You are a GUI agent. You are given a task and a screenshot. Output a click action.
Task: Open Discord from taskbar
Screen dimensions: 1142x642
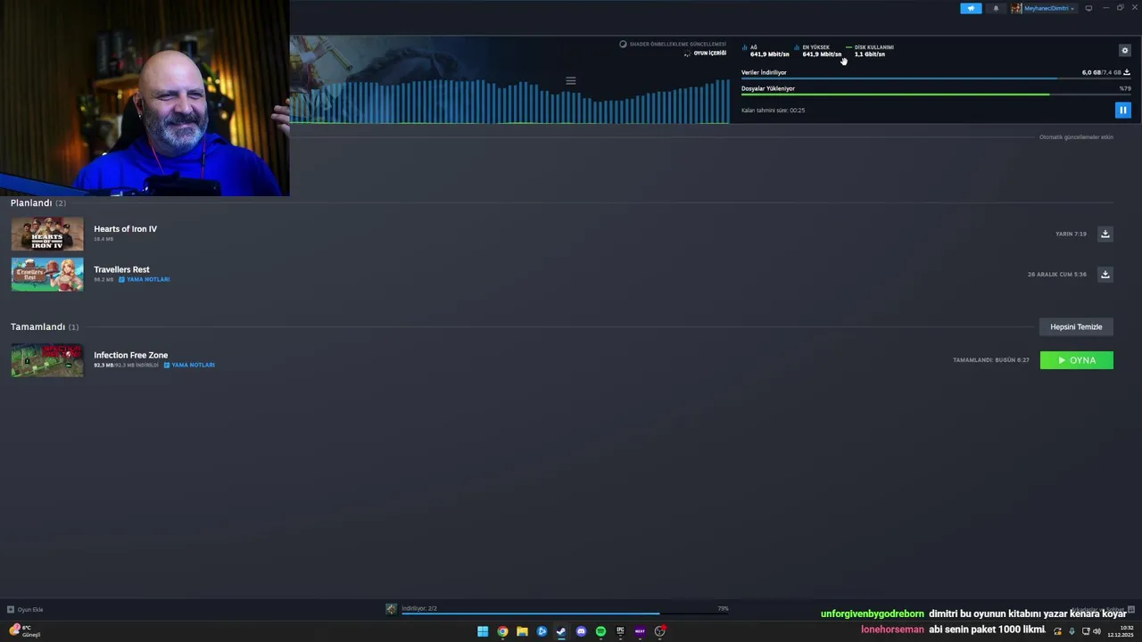(x=581, y=631)
